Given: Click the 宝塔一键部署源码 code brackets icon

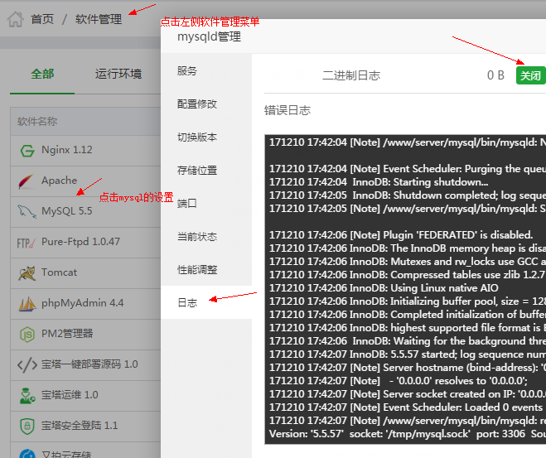Looking at the screenshot, I should [x=27, y=365].
